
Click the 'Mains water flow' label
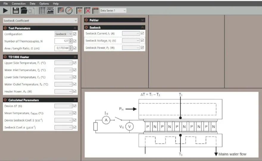pyautogui.click(x=232, y=154)
